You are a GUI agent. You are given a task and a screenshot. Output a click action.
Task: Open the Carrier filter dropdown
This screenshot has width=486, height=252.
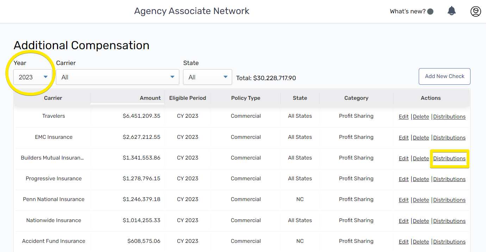point(117,77)
